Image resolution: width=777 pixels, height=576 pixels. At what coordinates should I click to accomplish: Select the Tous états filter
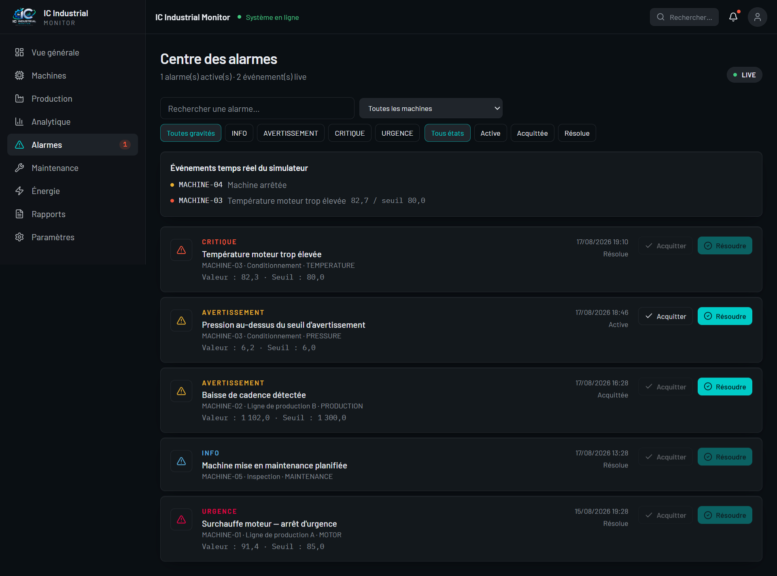(447, 133)
